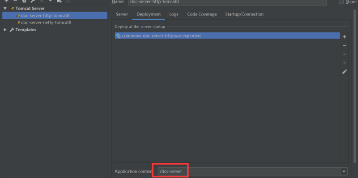This screenshot has width=358, height=178.
Task: Click the doc-server-http-tomcat8 Tomcat icon
Action: 18,16
